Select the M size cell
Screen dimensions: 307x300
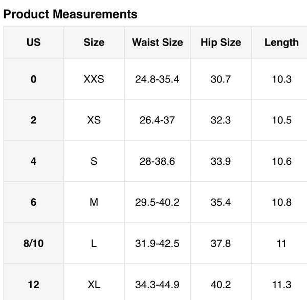pos(94,202)
